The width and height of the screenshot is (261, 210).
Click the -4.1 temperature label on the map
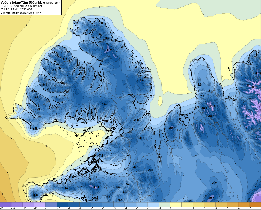tap(74, 33)
